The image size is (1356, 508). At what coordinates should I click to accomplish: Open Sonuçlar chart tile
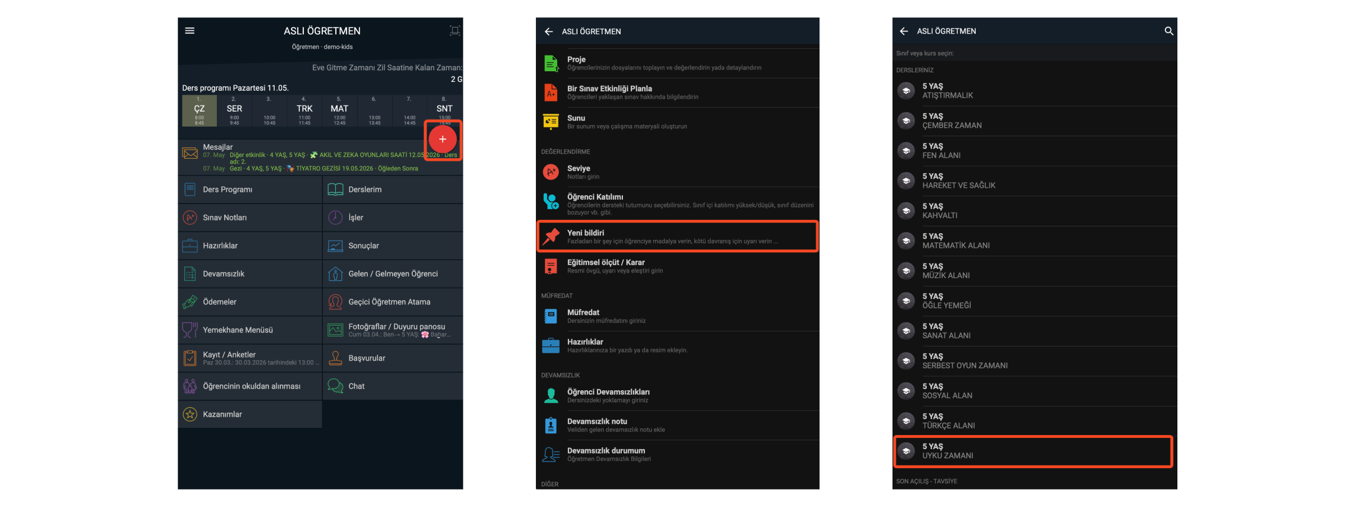click(393, 246)
